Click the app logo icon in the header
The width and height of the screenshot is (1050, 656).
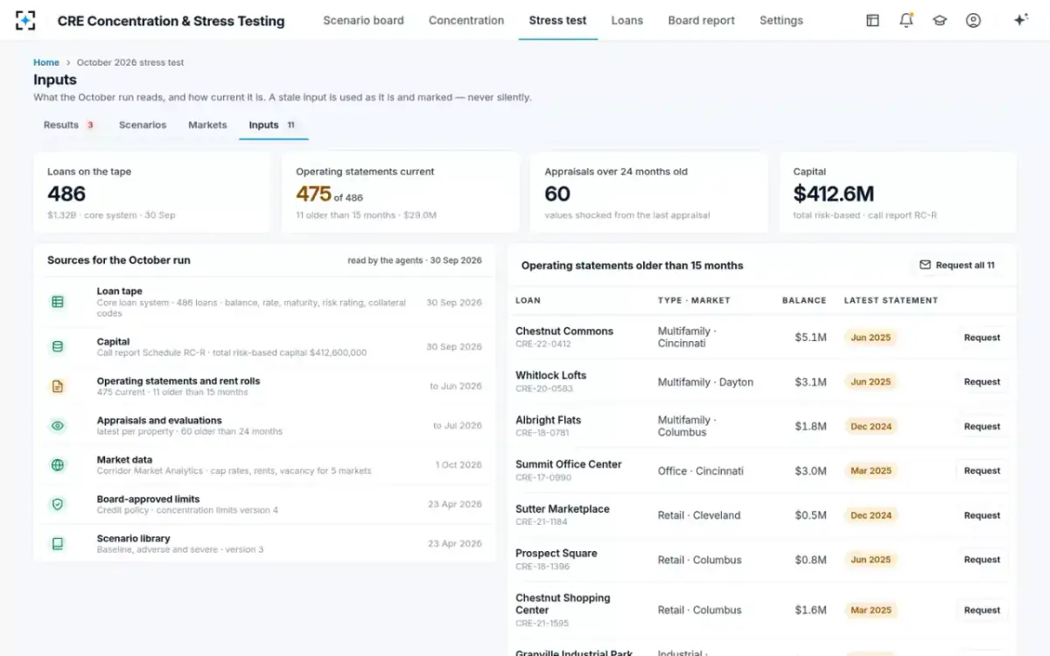(25, 20)
